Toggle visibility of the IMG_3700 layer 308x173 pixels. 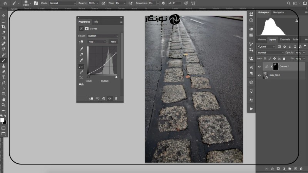259,75
